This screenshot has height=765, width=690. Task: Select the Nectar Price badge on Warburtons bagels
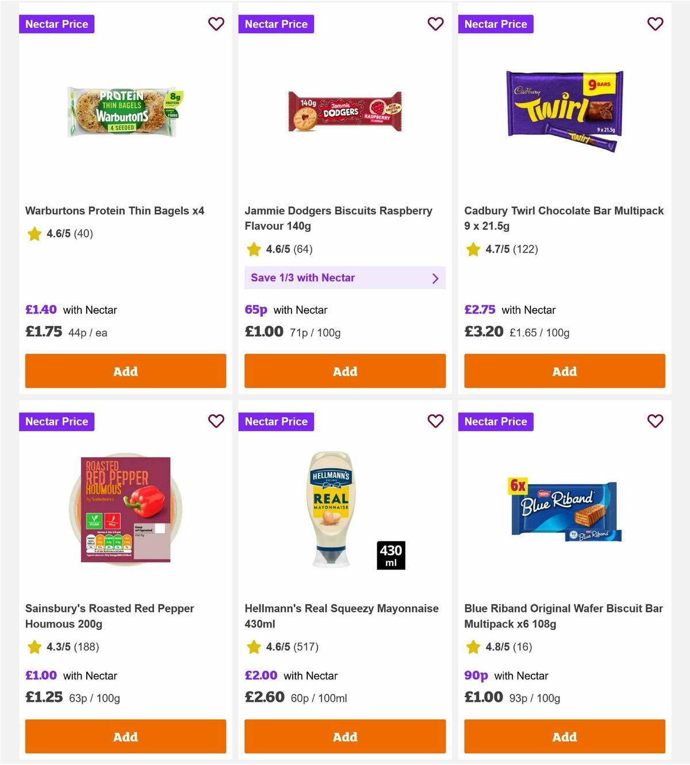56,24
